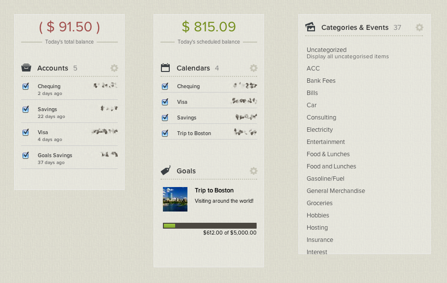The width and height of the screenshot is (447, 283).
Task: Disable the Savings account checkbox
Action: [x=26, y=109]
